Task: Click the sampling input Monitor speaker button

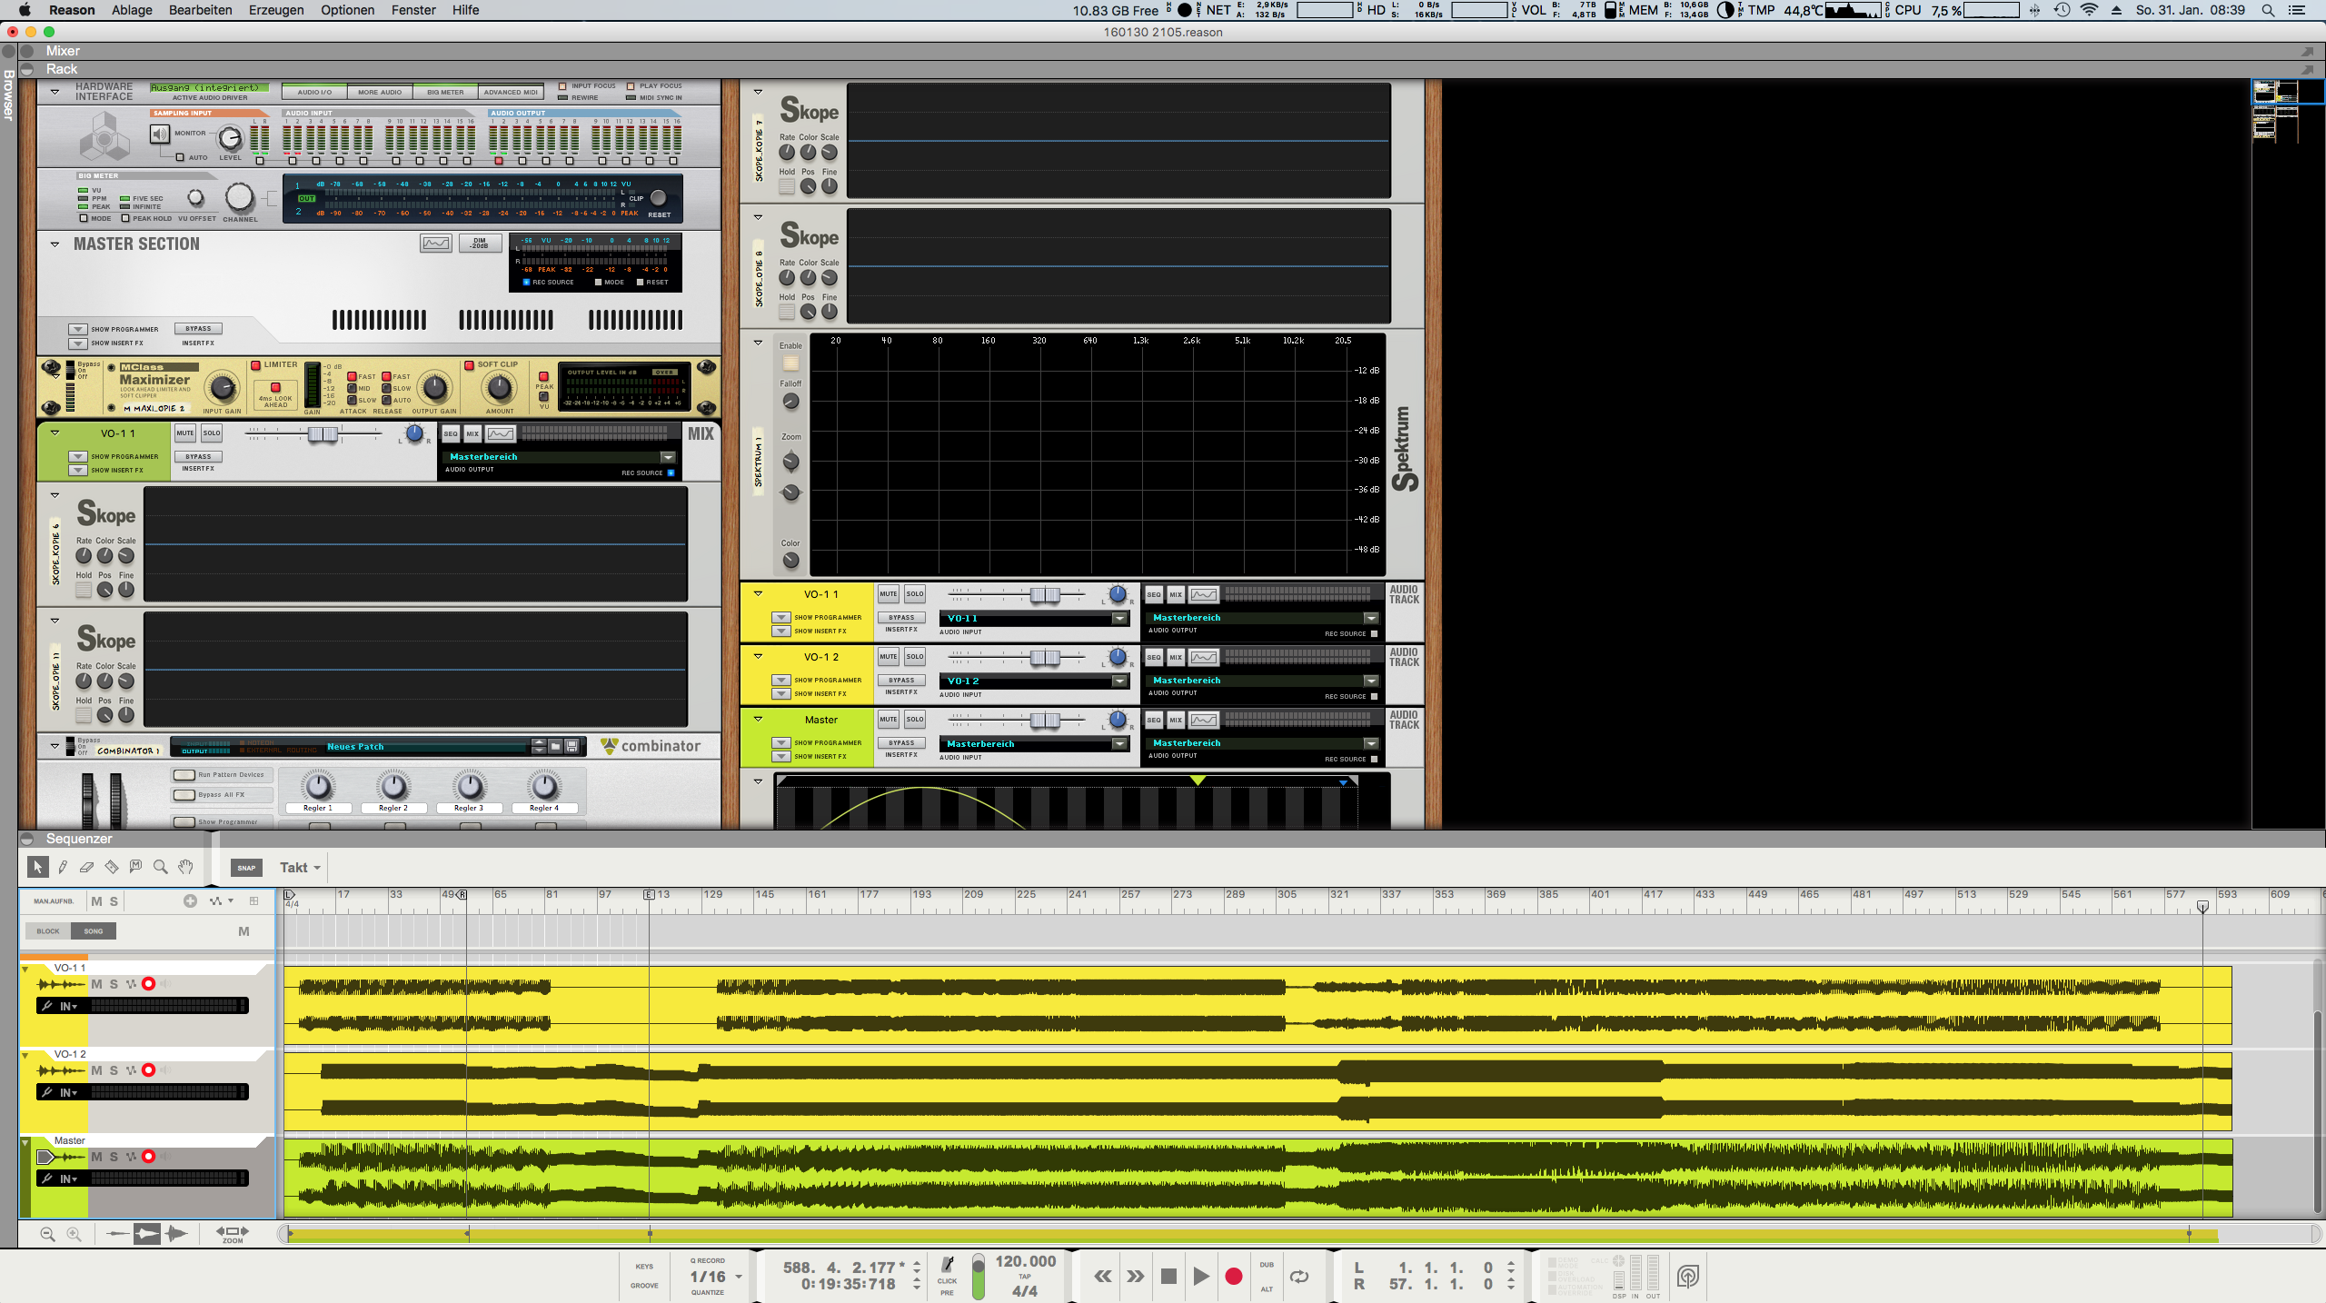Action: 160,134
